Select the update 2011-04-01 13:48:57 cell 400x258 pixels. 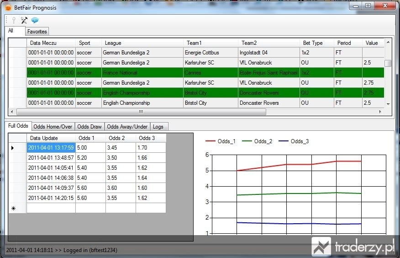click(51, 158)
